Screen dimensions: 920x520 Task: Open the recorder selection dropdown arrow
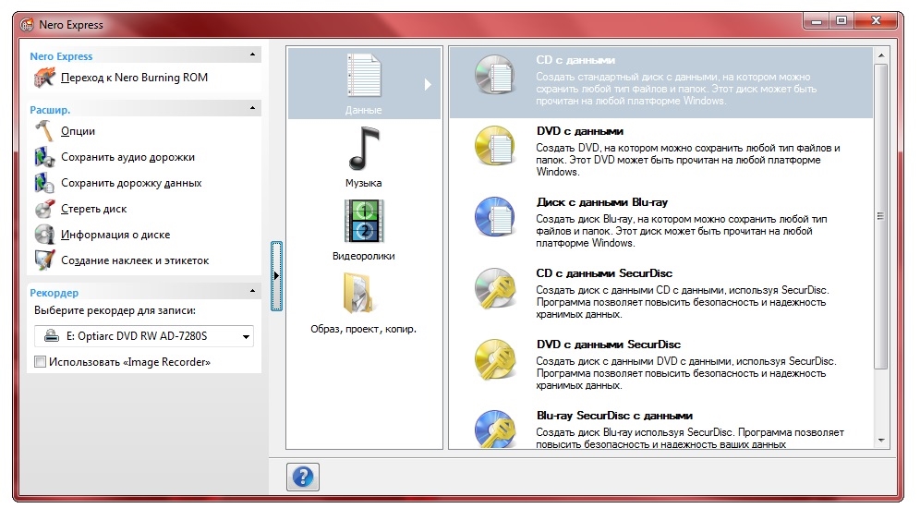pyautogui.click(x=246, y=336)
